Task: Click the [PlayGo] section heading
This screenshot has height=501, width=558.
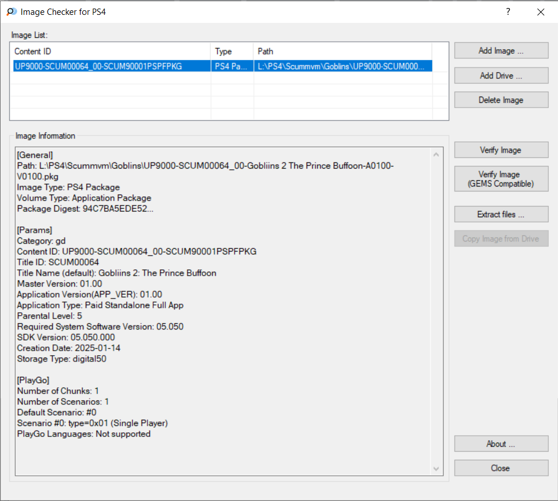Action: click(33, 380)
